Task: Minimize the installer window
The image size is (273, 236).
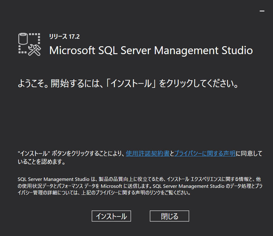Action: 262,11
